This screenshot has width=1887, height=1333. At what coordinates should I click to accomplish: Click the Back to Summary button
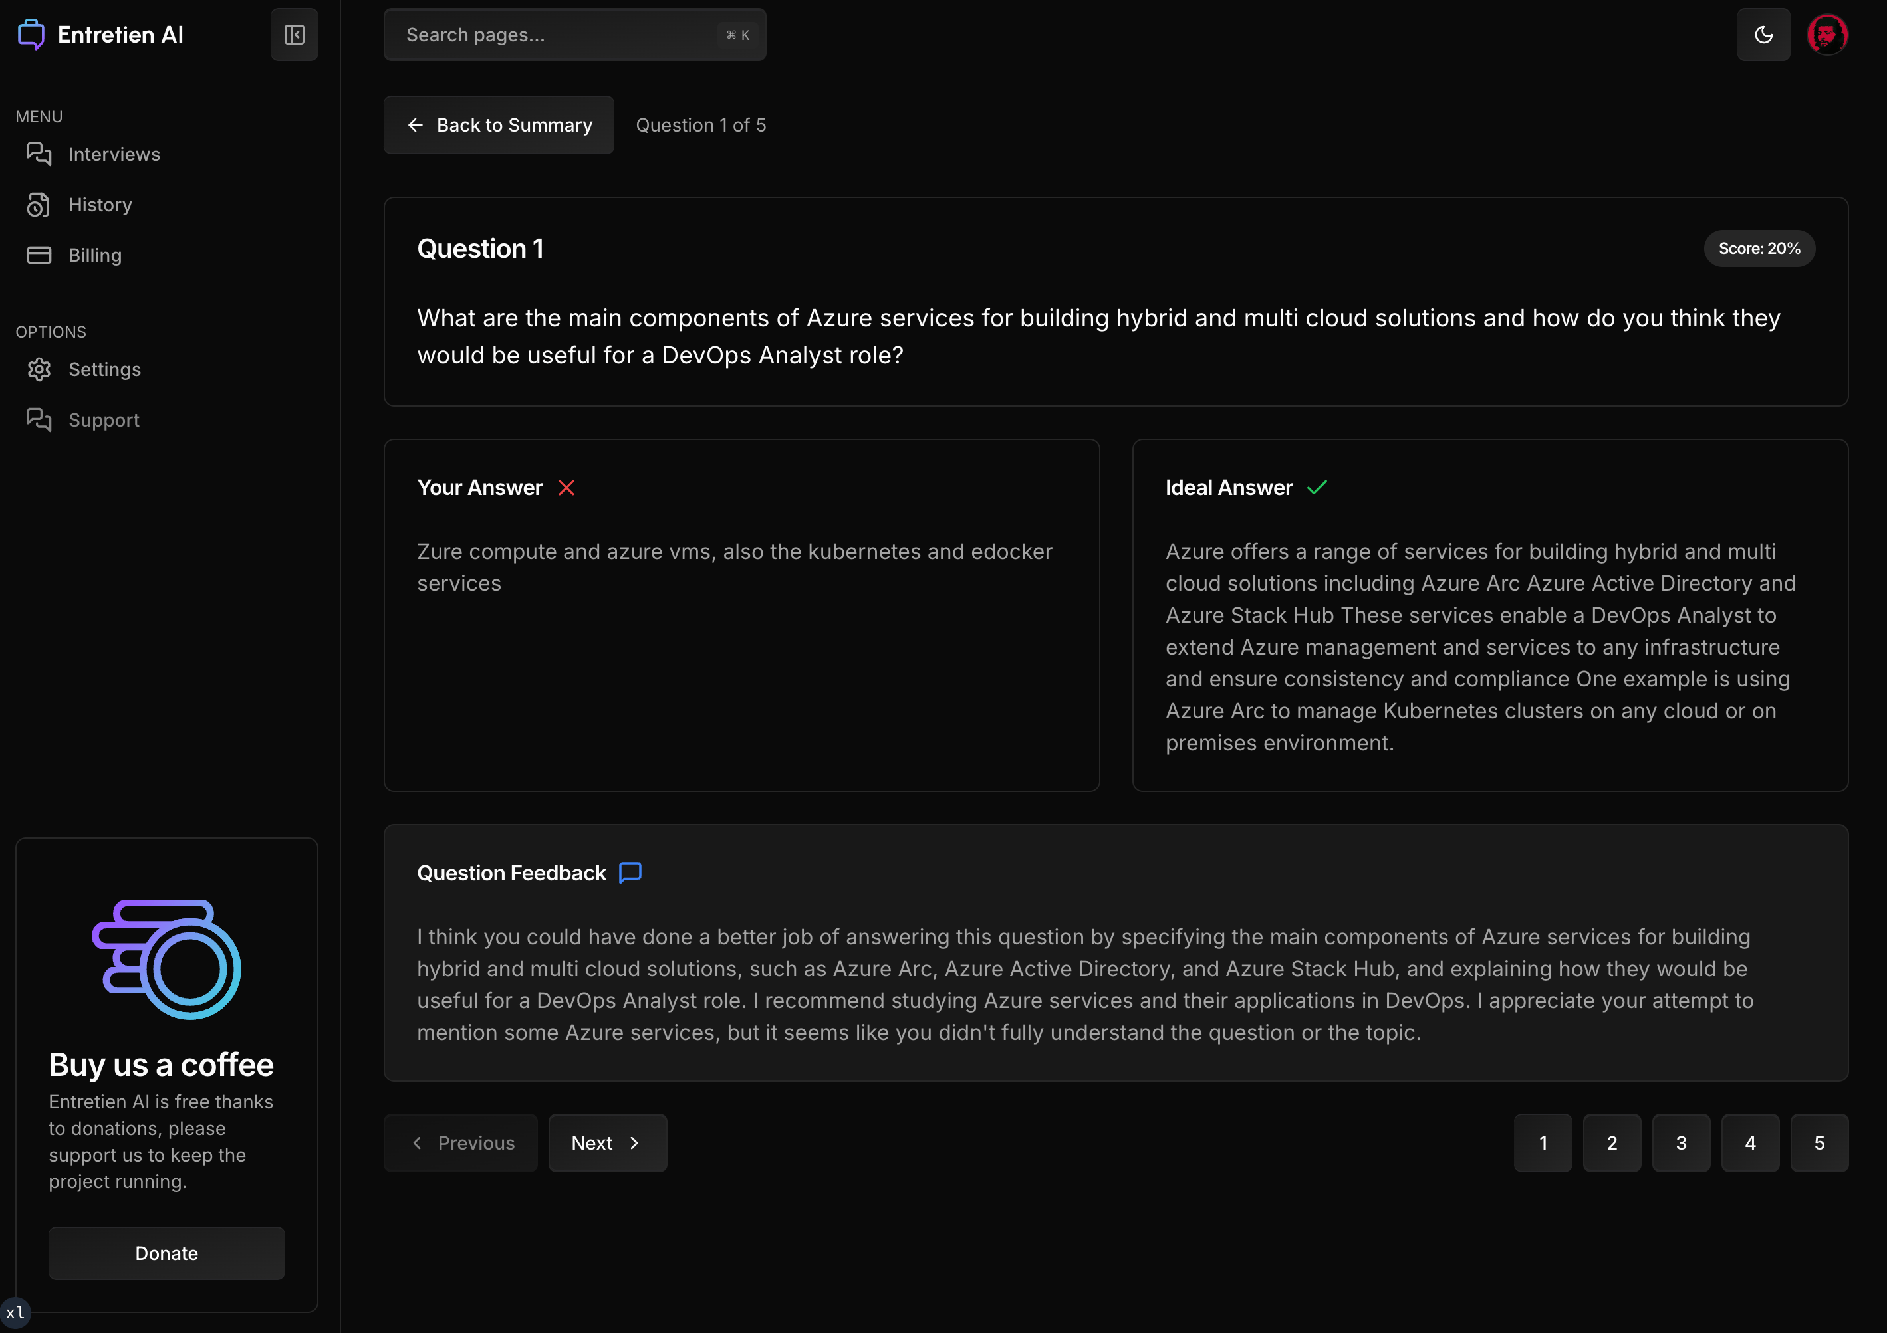coord(498,125)
